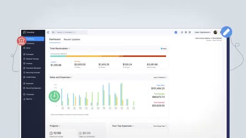Open the Last 12 Months dropdown

pyautogui.click(x=160, y=77)
